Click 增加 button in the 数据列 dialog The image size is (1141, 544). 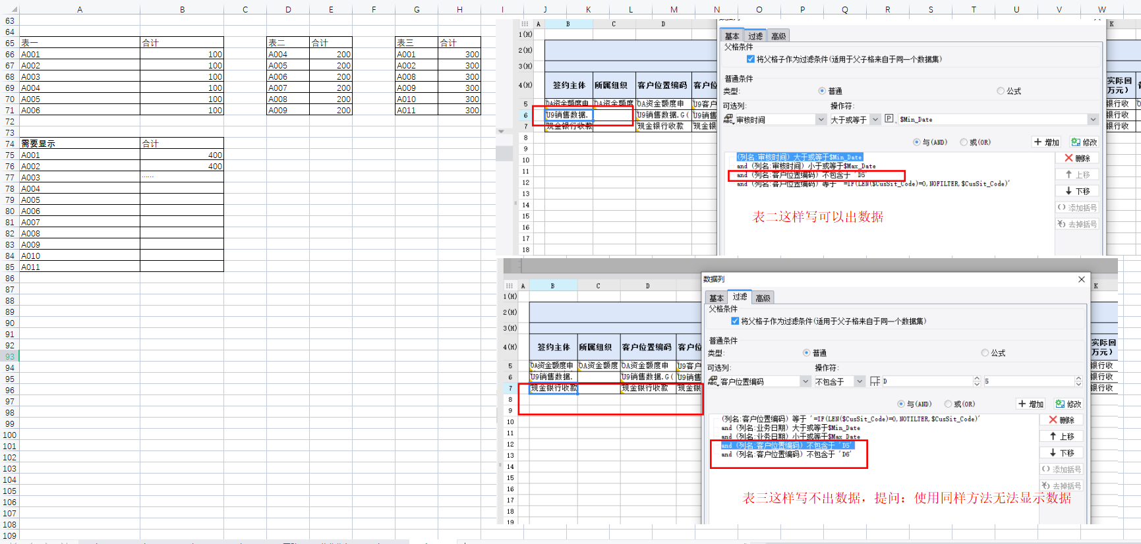(x=1030, y=404)
